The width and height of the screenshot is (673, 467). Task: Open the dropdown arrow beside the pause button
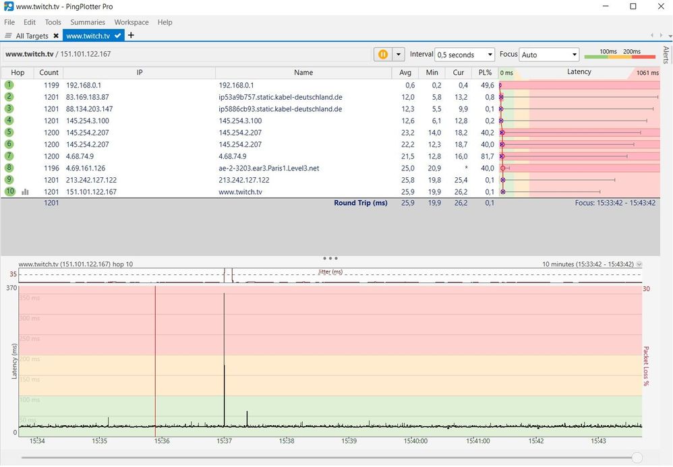pos(399,55)
